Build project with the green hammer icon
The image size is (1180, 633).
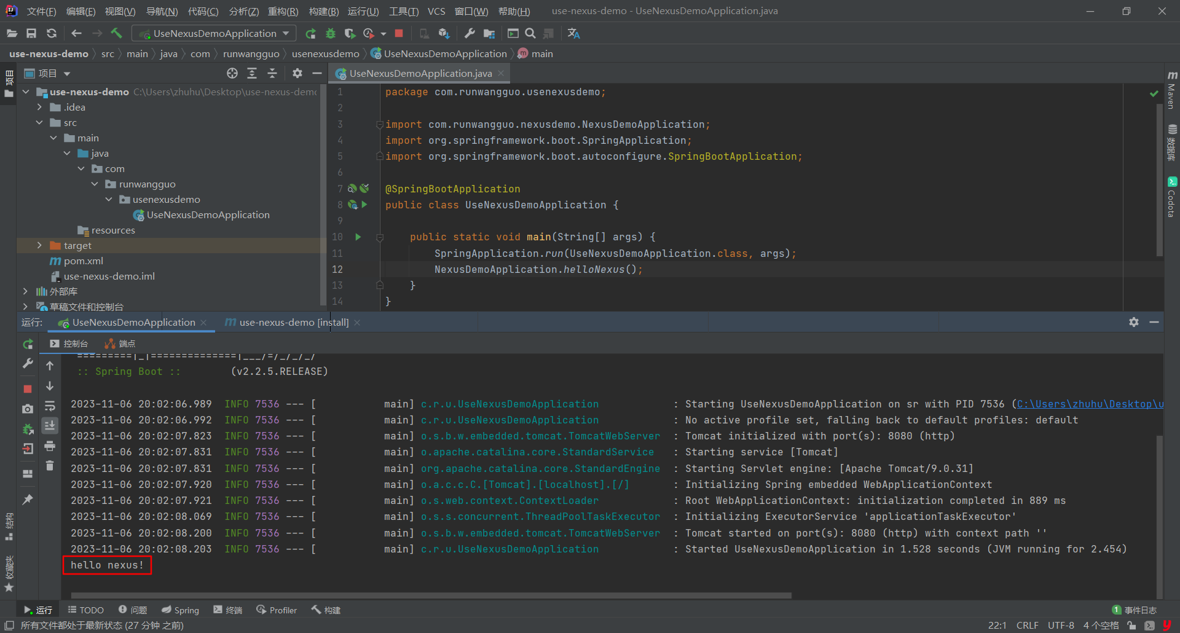point(117,33)
